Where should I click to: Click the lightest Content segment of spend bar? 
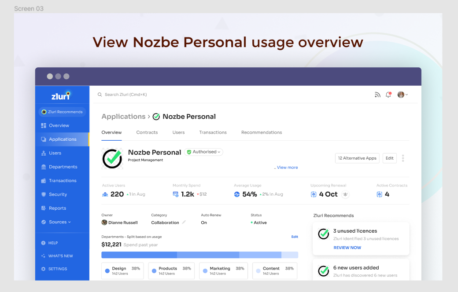tap(290, 255)
